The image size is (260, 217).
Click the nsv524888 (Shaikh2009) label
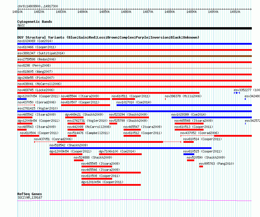(93, 157)
